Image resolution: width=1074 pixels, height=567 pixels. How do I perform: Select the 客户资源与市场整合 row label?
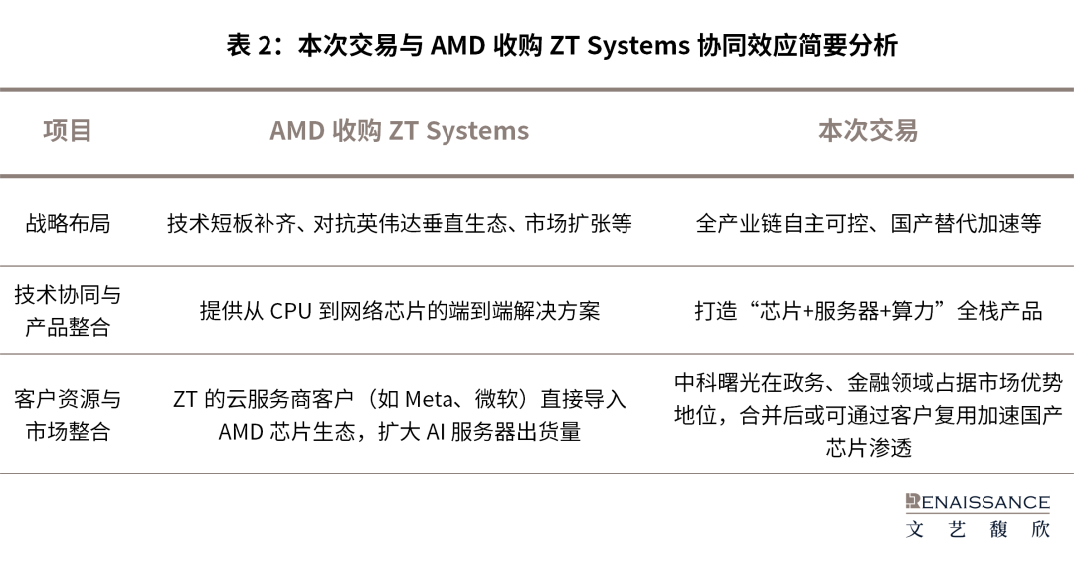pyautogui.click(x=68, y=414)
